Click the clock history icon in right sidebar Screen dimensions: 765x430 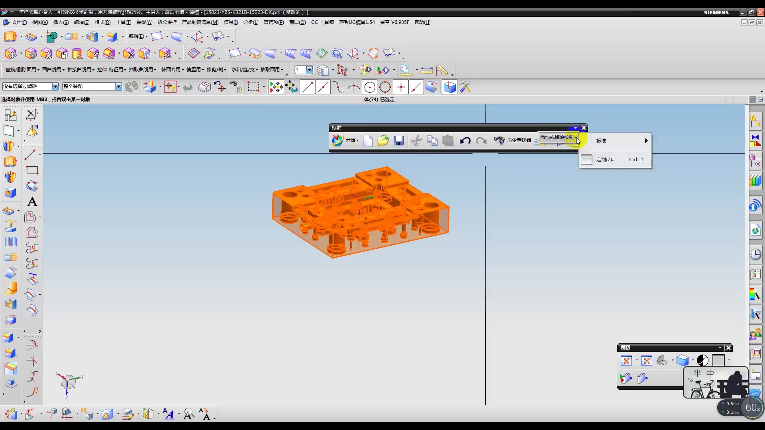point(755,254)
